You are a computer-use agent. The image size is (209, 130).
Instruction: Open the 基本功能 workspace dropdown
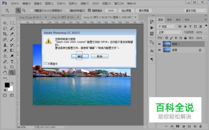195,10
